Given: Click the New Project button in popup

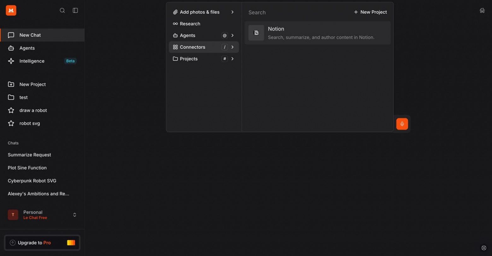Looking at the screenshot, I should click(x=370, y=12).
